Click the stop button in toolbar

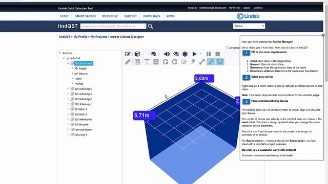tap(217, 54)
